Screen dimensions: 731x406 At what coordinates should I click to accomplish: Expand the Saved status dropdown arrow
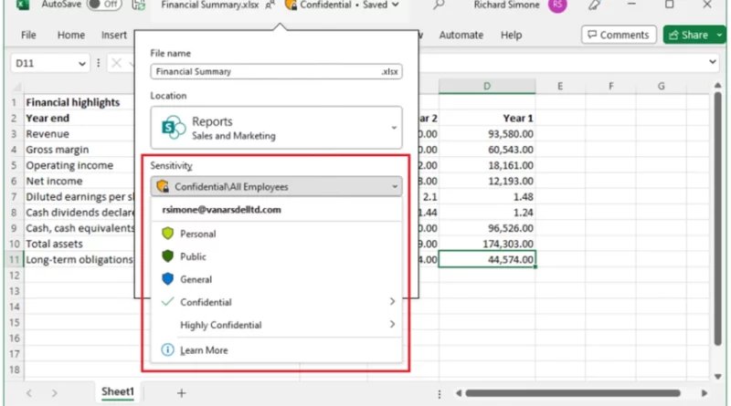tap(396, 5)
